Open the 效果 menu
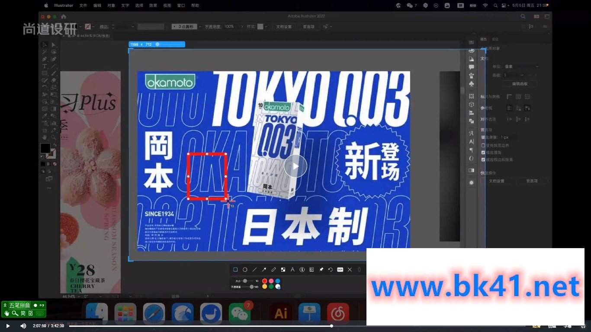Screen dimensions: 591x332 point(153,6)
